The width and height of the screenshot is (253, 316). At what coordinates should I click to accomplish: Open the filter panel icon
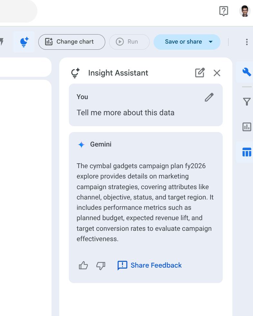[x=247, y=102]
